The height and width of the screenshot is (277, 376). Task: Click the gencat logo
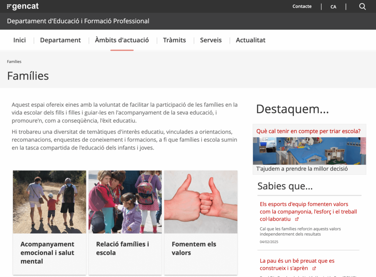[x=23, y=6]
